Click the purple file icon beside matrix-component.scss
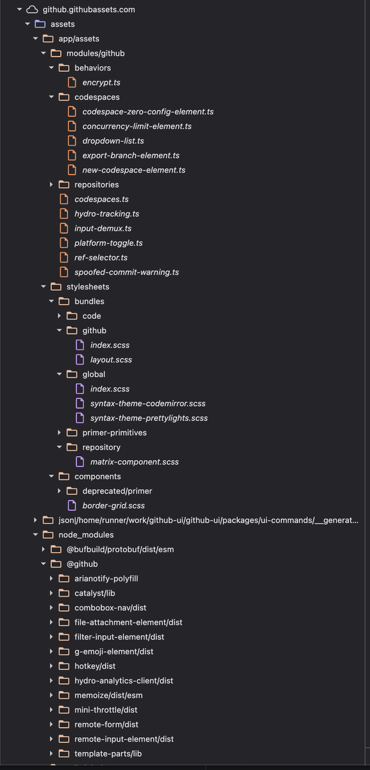The height and width of the screenshot is (770, 370). pyautogui.click(x=80, y=462)
